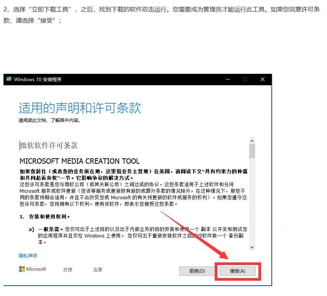The height and width of the screenshot is (296, 327).
Task: Click the 法律 legal link
Action: coord(97,270)
